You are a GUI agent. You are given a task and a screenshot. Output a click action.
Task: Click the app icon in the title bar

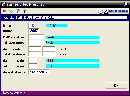[x=3, y=4]
